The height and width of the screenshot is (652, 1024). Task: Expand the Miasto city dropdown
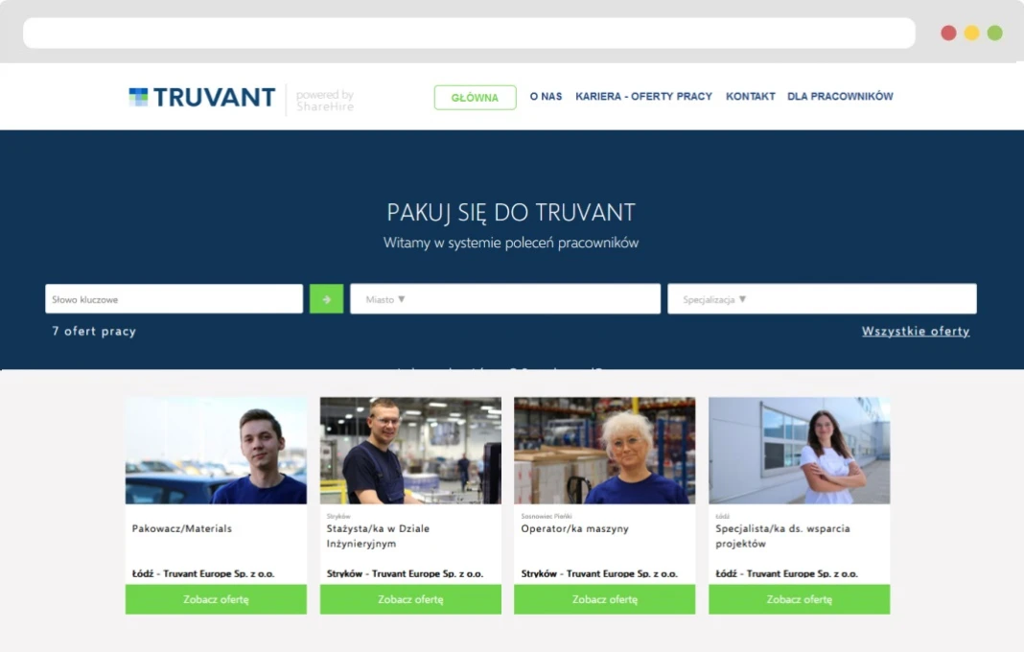[505, 298]
